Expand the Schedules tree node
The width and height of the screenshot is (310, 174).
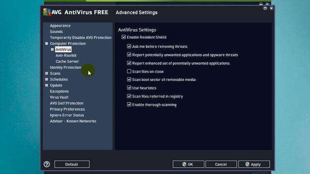click(x=46, y=79)
